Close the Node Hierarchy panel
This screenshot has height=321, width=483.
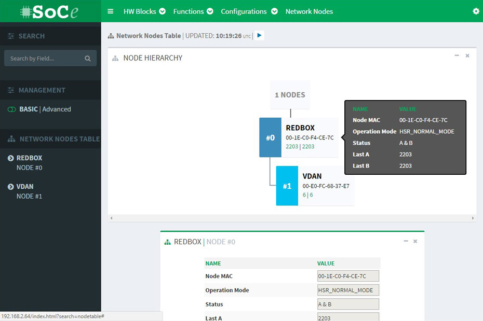(467, 55)
